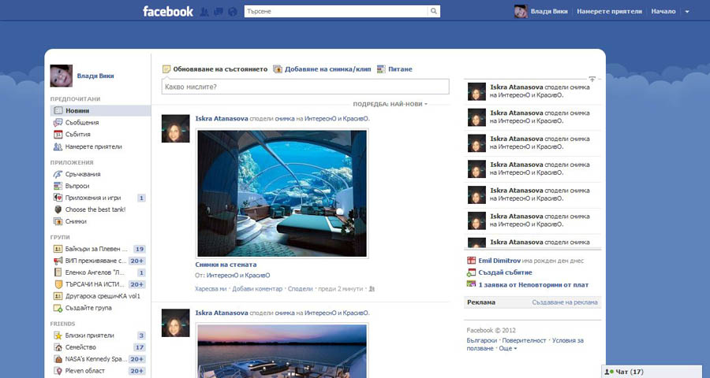Click facebook logo
This screenshot has width=710, height=378.
pos(168,11)
